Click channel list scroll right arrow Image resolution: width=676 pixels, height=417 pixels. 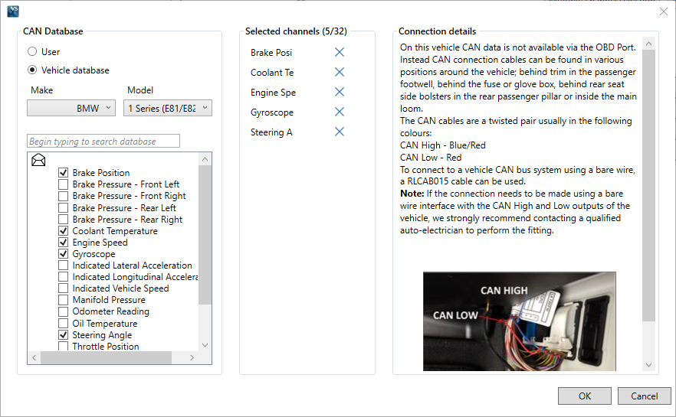192,357
